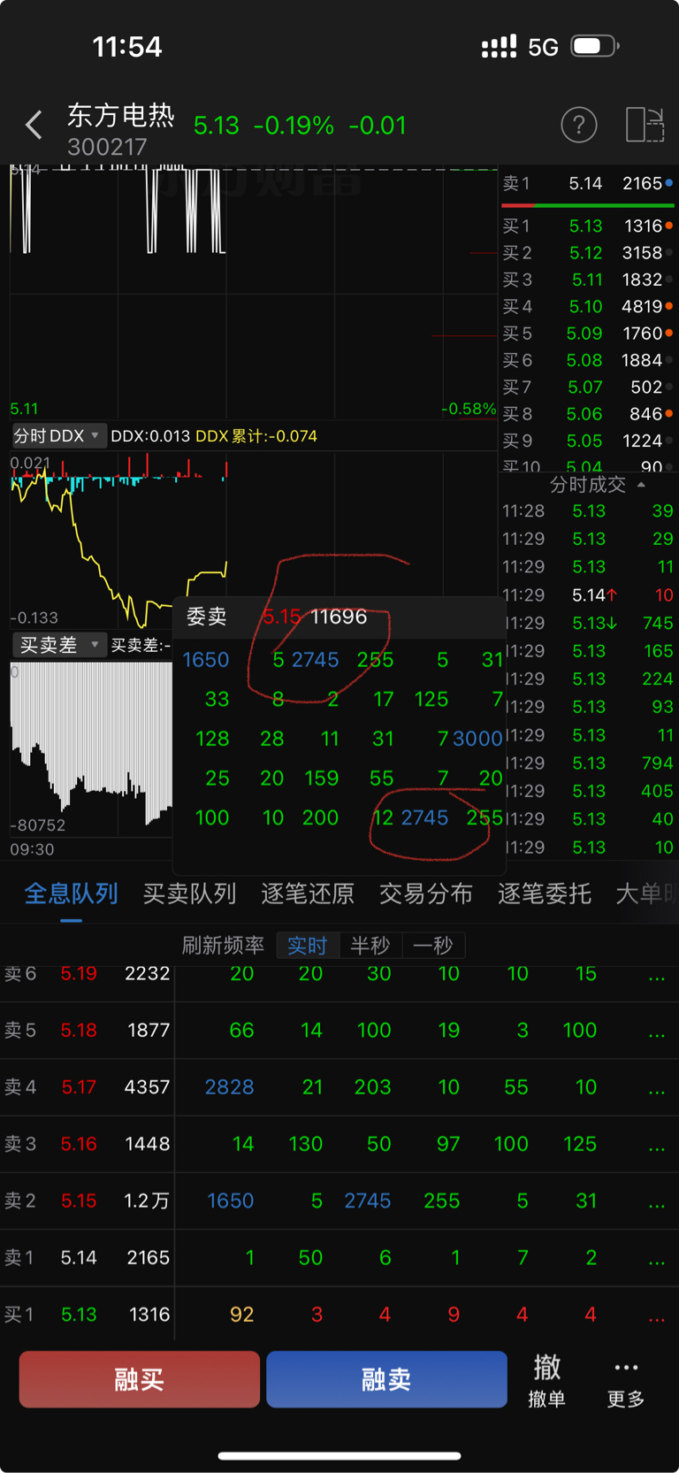Expand 卖6 row ellipsis
The width and height of the screenshot is (679, 1473).
(656, 976)
